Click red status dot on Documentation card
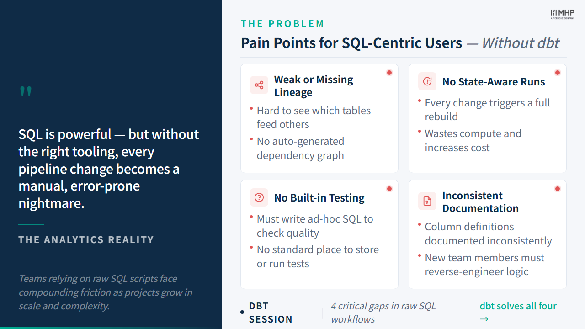585x329 pixels. click(x=558, y=189)
